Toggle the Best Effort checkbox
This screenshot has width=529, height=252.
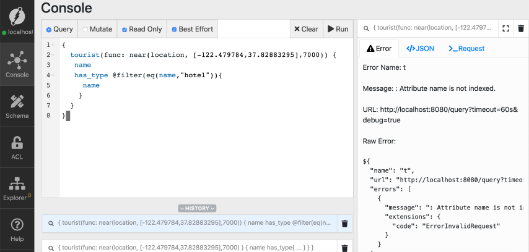point(192,29)
